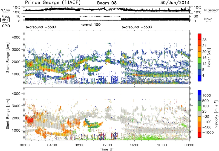219x151 pixels.
Task: Click the "20:00" time tick label
Action: click(162, 145)
